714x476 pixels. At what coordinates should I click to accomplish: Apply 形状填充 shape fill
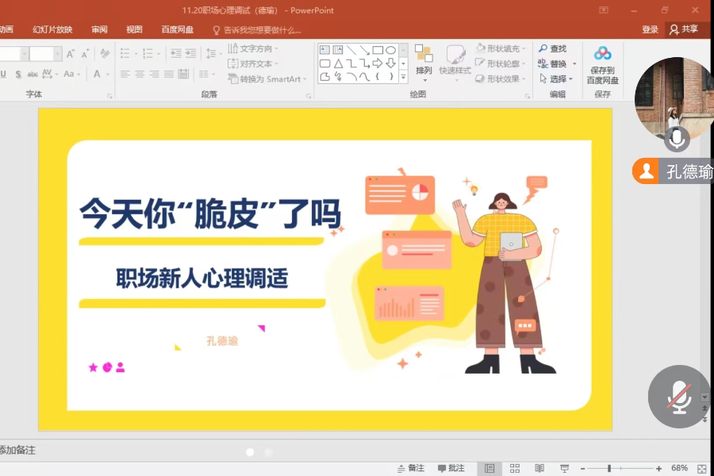499,48
